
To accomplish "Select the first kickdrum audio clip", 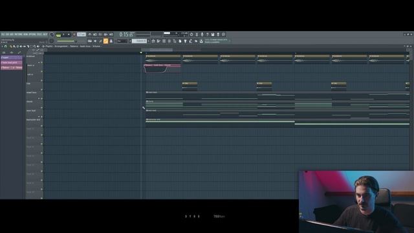I will point(163,59).
